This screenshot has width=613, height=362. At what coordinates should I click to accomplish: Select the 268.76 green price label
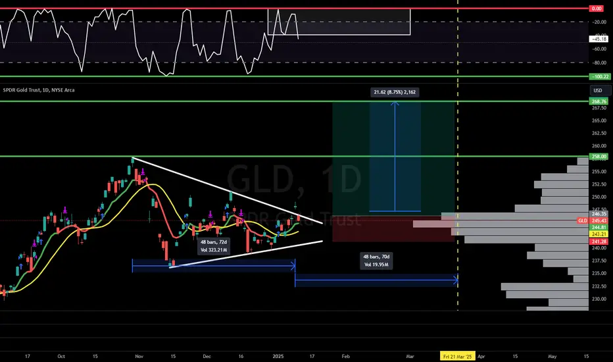coord(599,101)
